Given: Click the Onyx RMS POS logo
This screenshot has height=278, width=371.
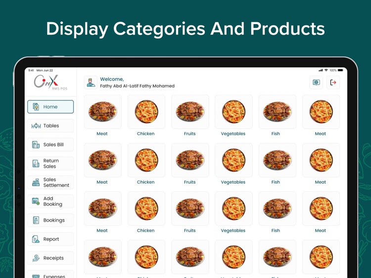Looking at the screenshot, I should pyautogui.click(x=50, y=82).
